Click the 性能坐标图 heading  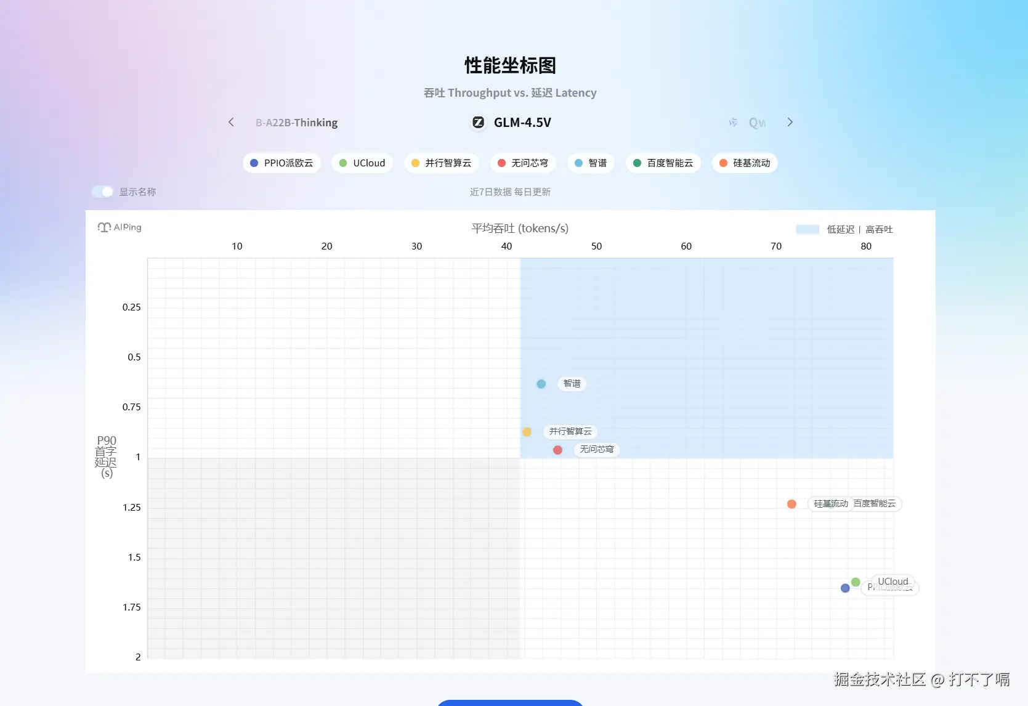[x=510, y=65]
